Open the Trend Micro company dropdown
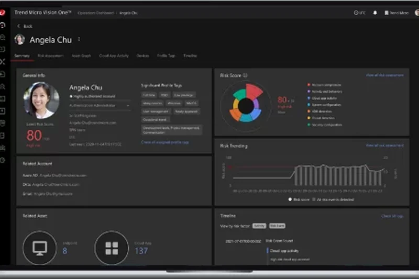The height and width of the screenshot is (279, 419). pyautogui.click(x=396, y=13)
